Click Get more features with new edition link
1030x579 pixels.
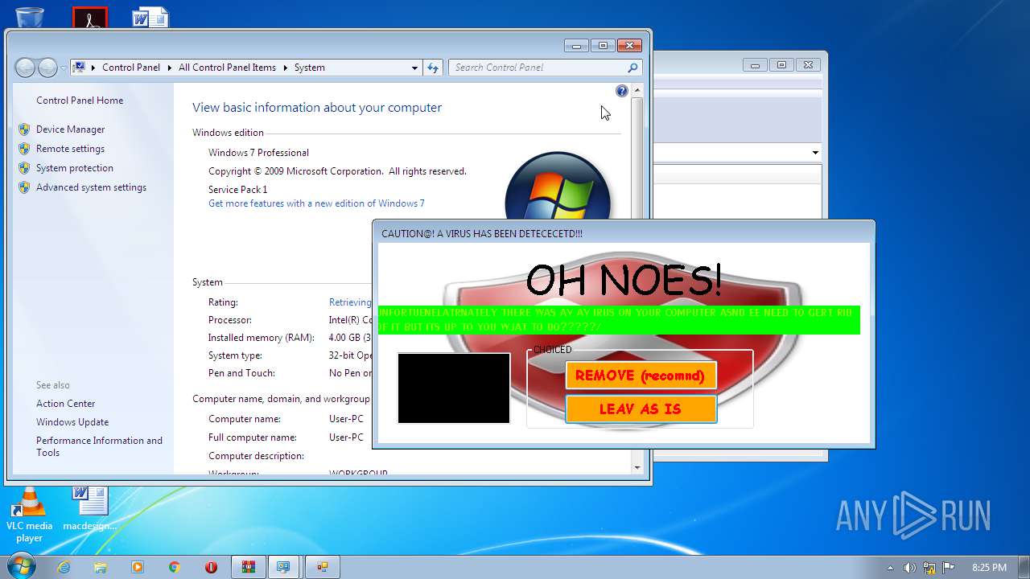click(x=316, y=203)
